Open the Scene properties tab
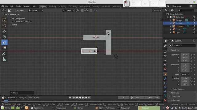197x110 pixels. pyautogui.click(x=165, y=64)
